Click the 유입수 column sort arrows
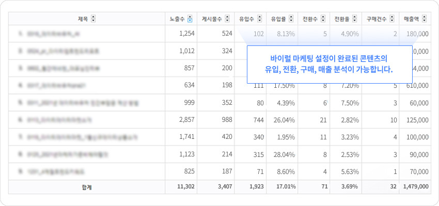Image resolution: width=439 pixels, height=206 pixels. click(260, 19)
